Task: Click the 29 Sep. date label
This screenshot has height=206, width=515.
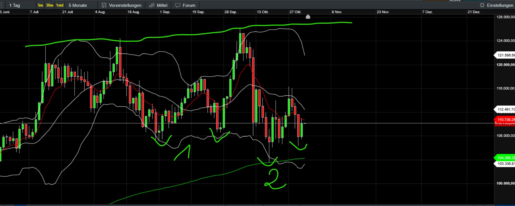Action: [231, 12]
